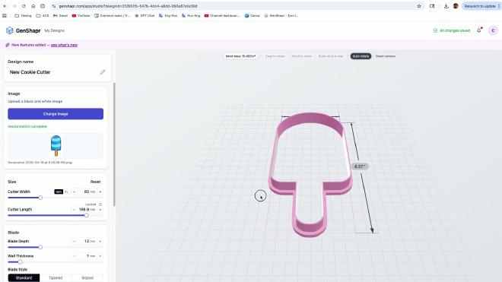
Task: Increase Blade Depth with plus button
Action: click(100, 242)
